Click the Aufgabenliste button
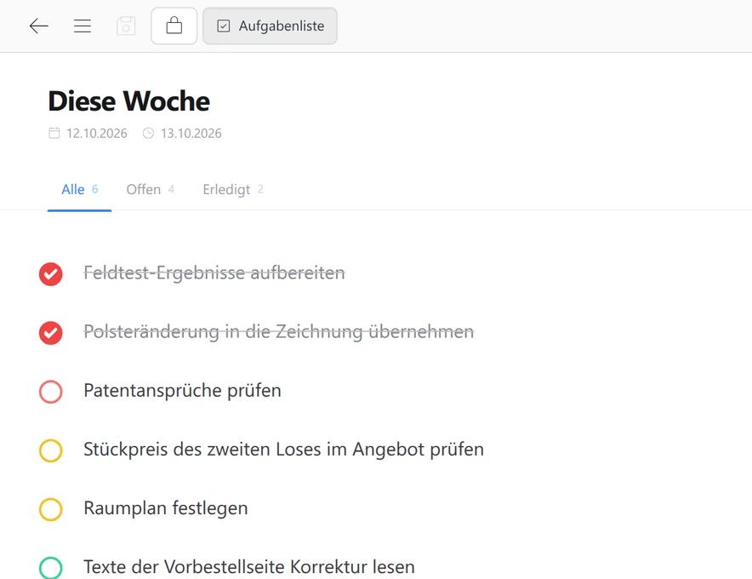 coord(270,26)
